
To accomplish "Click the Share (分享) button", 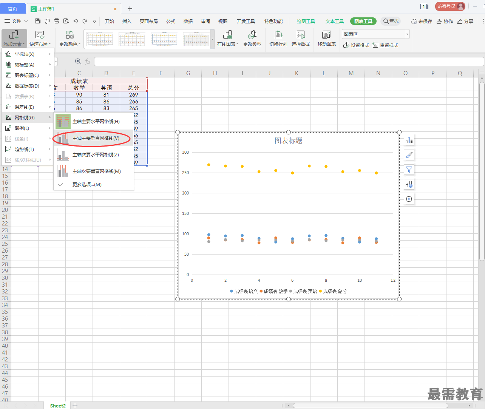I will click(x=465, y=21).
